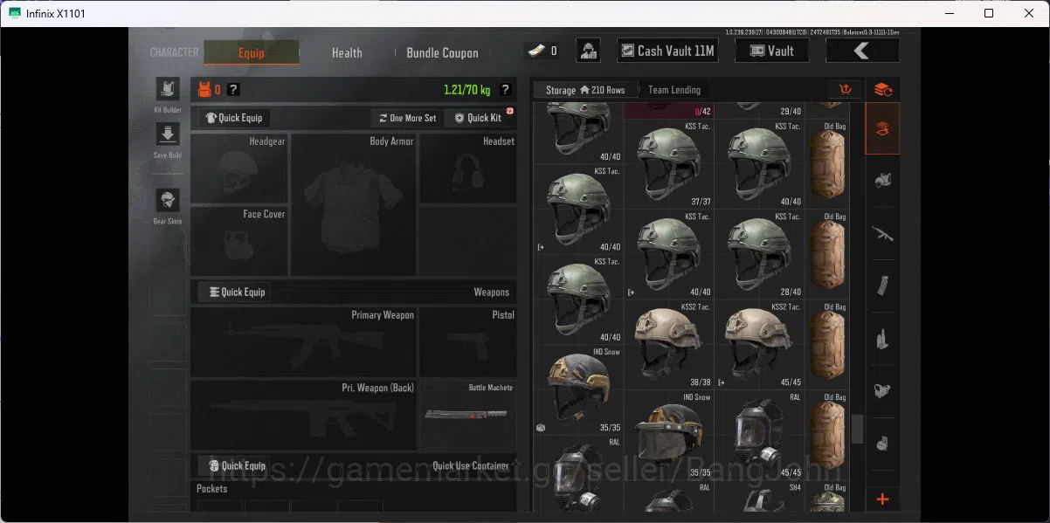
Task: Select the Storage 210 Rows tab
Action: pos(585,90)
